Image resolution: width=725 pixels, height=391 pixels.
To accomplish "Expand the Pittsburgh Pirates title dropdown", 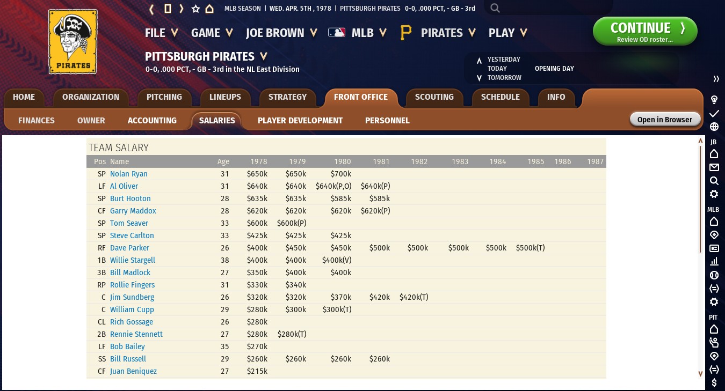I will click(x=264, y=56).
